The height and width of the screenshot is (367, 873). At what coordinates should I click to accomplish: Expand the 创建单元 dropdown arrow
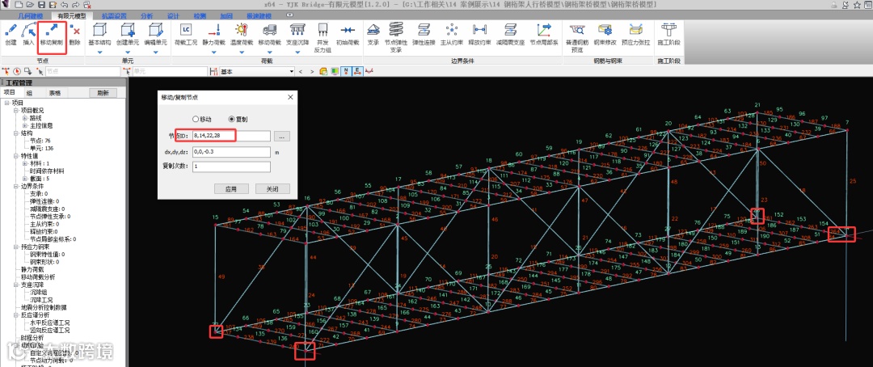[x=128, y=53]
